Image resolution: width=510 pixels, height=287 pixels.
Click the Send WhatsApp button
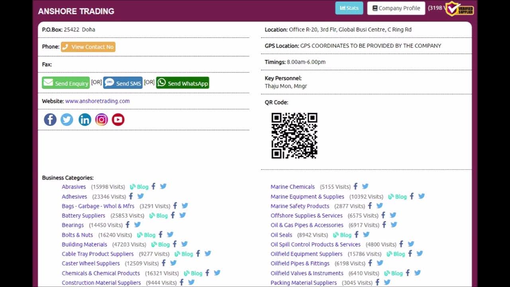coord(182,83)
